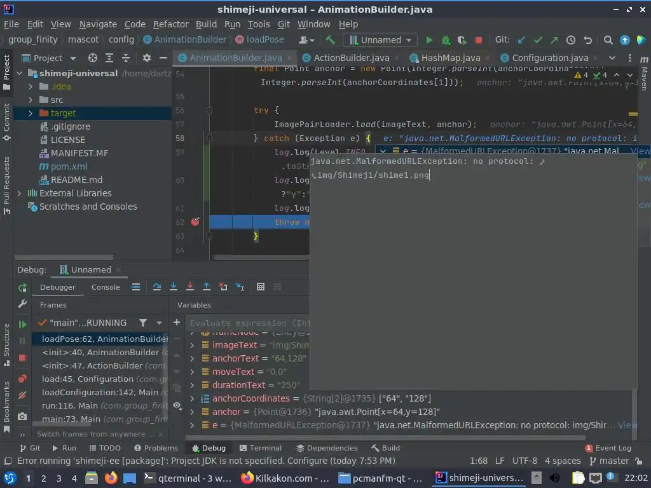651x488 pixels.
Task: Click Step Over in debugger toolbar
Action: point(156,287)
